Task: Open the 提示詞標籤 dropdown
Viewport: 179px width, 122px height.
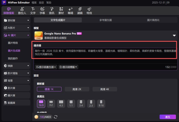Action: [68, 67]
